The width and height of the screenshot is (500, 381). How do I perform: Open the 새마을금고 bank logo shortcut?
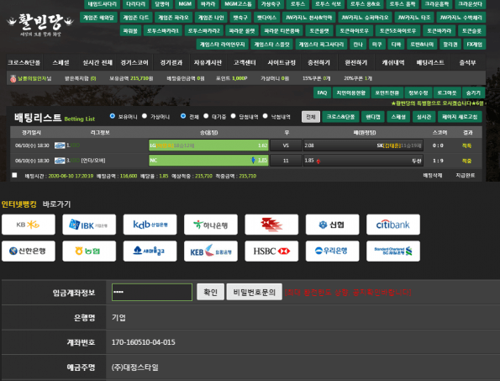tap(150, 251)
